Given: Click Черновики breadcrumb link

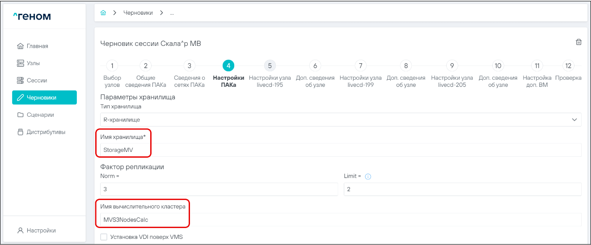Looking at the screenshot, I should 138,13.
